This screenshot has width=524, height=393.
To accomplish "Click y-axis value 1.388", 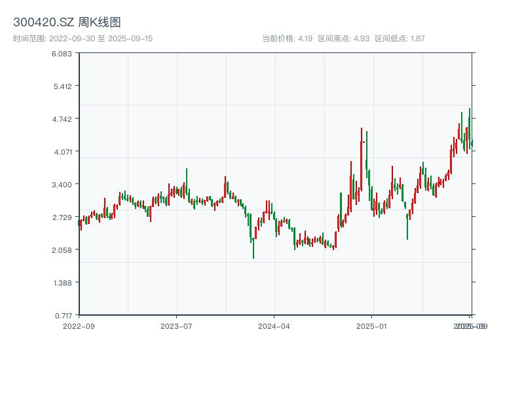I will [62, 283].
